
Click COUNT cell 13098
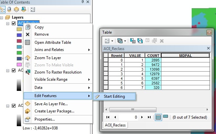(153, 69)
